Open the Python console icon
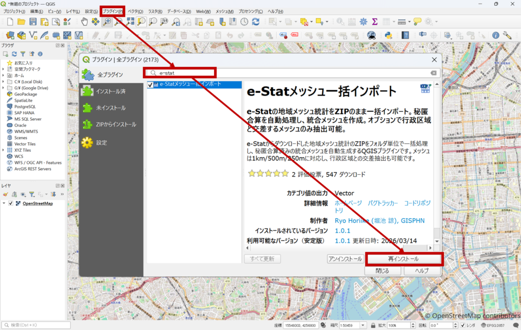 coord(388,35)
